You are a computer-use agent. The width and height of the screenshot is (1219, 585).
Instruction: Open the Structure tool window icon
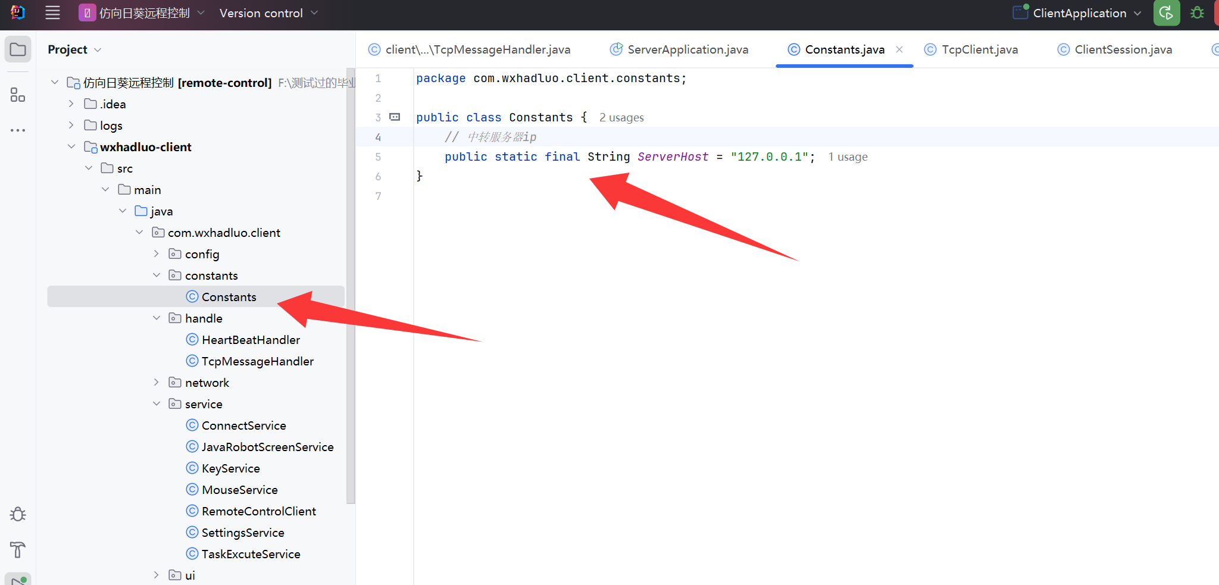coord(18,95)
